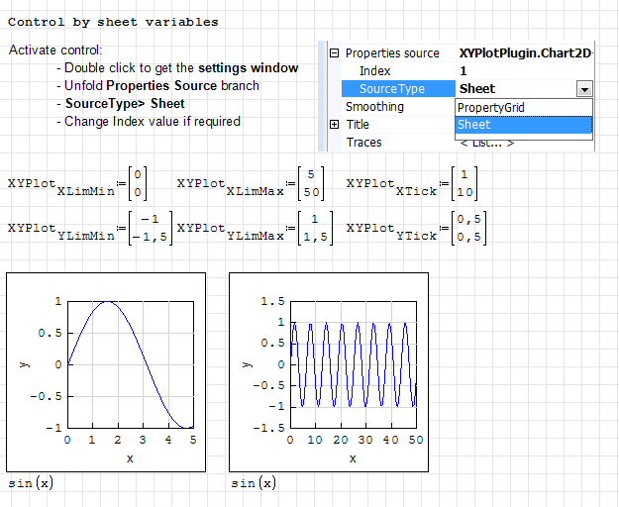
Task: Click the XYPlot XLimMax matrix definition
Action: 250,184
